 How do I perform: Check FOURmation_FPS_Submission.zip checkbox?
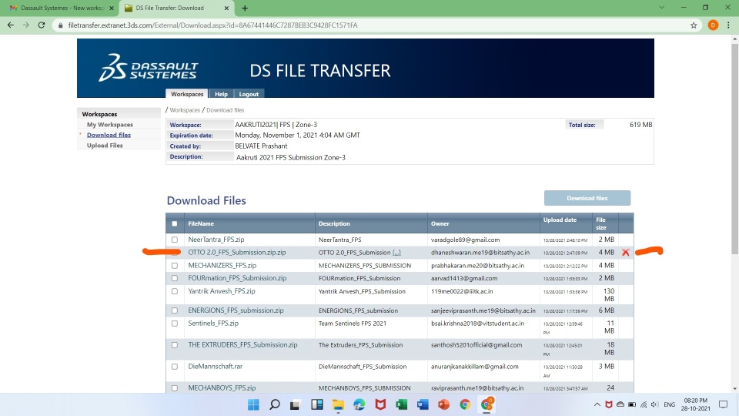point(175,278)
